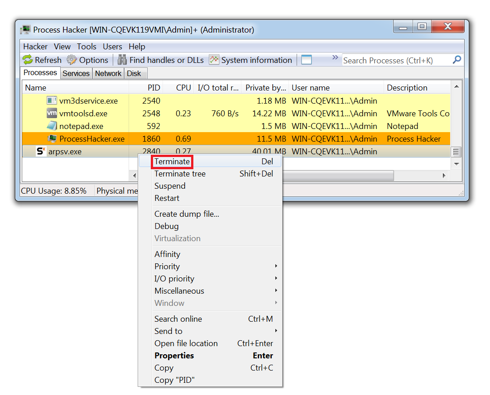
Task: Select the vmtoolsd.exe VMware icon
Action: click(x=52, y=113)
